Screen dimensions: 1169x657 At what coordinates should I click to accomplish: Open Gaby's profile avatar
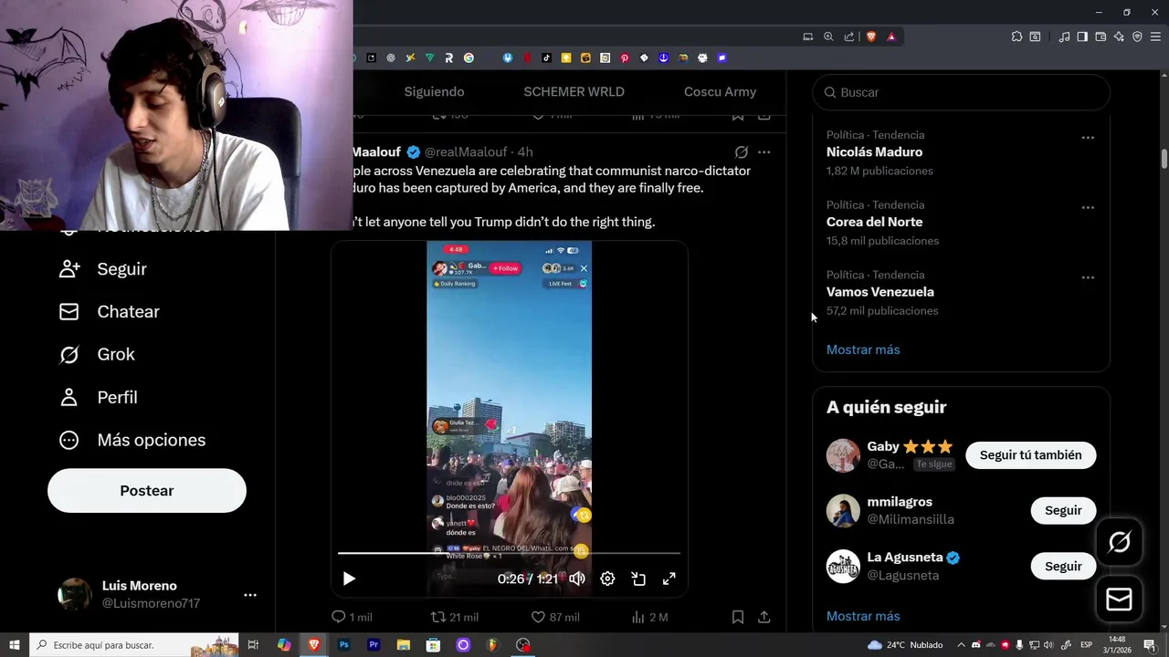843,455
